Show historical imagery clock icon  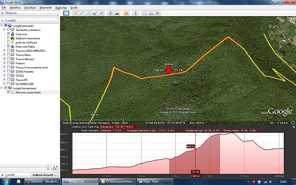point(111,13)
